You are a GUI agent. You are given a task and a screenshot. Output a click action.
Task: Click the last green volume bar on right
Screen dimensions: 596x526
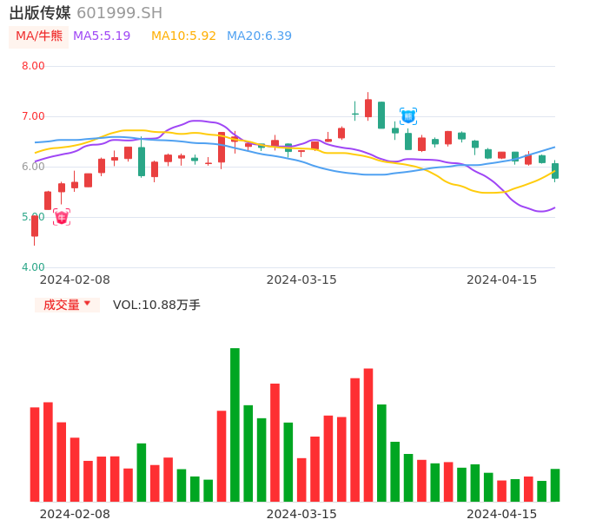pyautogui.click(x=555, y=485)
